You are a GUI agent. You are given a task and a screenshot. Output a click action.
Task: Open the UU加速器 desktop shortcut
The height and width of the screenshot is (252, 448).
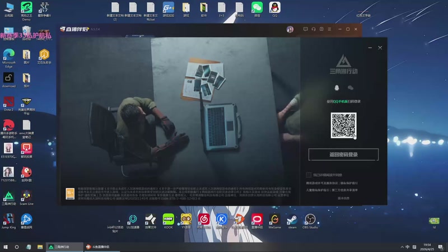133,221
